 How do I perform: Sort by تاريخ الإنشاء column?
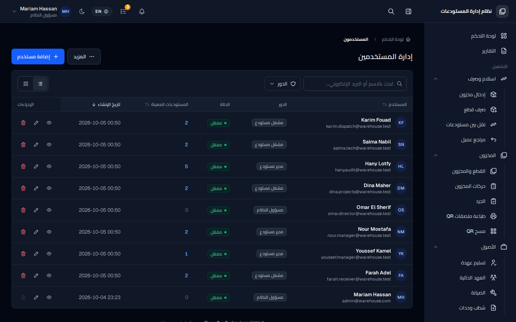106,104
